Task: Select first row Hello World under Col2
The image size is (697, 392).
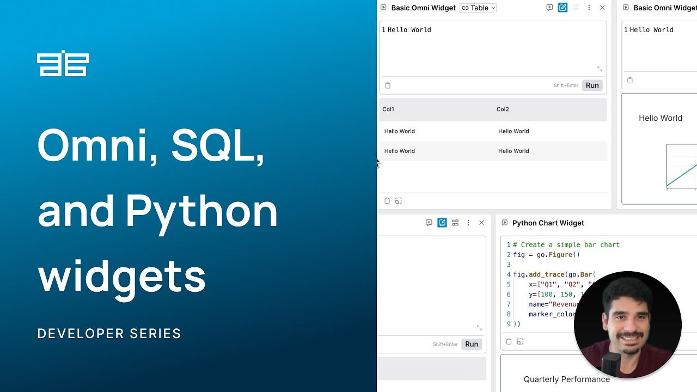Action: coord(513,131)
